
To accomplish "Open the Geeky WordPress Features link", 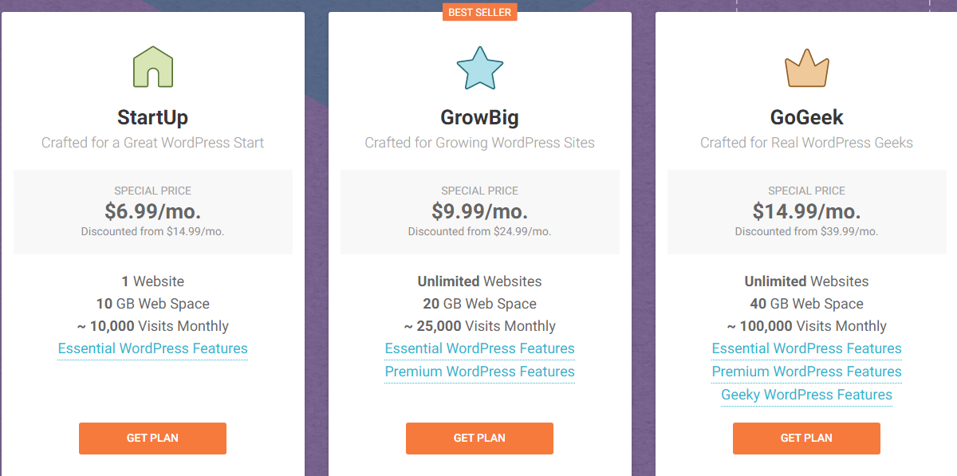I will (x=806, y=395).
